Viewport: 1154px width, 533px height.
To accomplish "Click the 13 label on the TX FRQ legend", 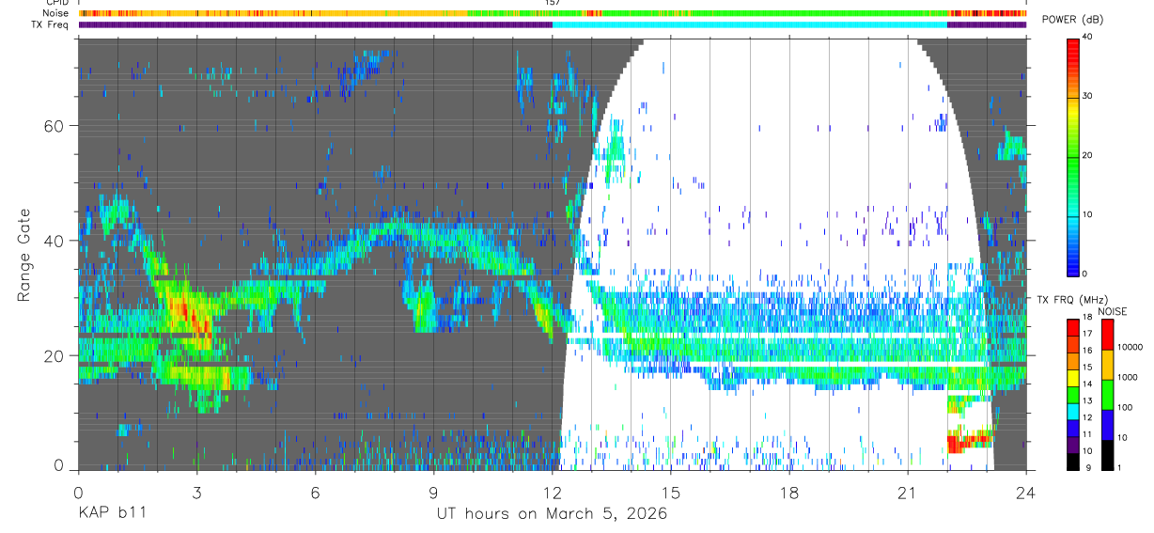I will point(1087,400).
